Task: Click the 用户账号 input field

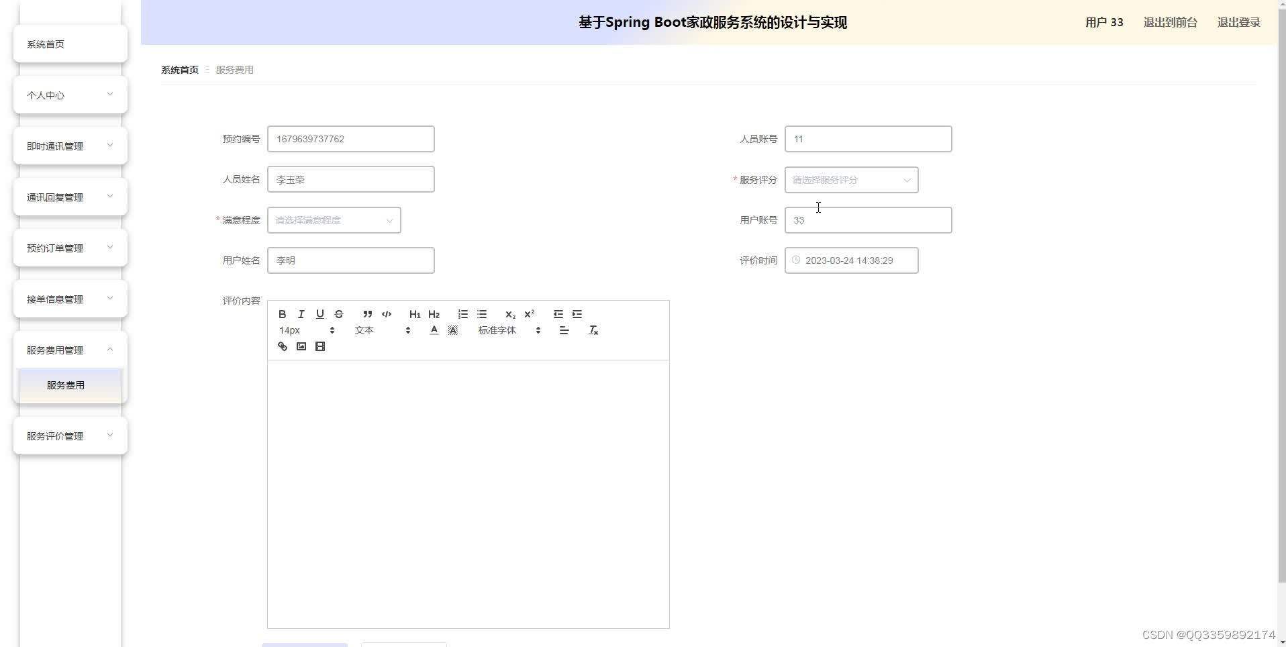Action: pos(868,220)
